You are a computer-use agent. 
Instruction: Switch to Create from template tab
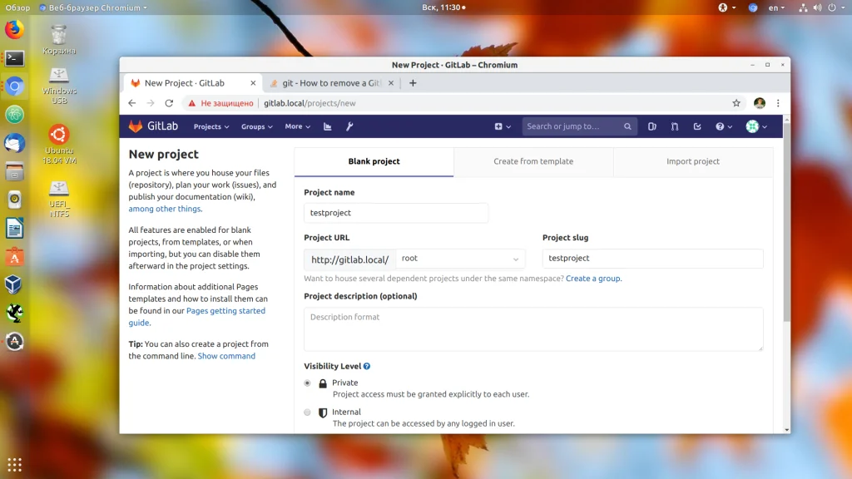533,161
